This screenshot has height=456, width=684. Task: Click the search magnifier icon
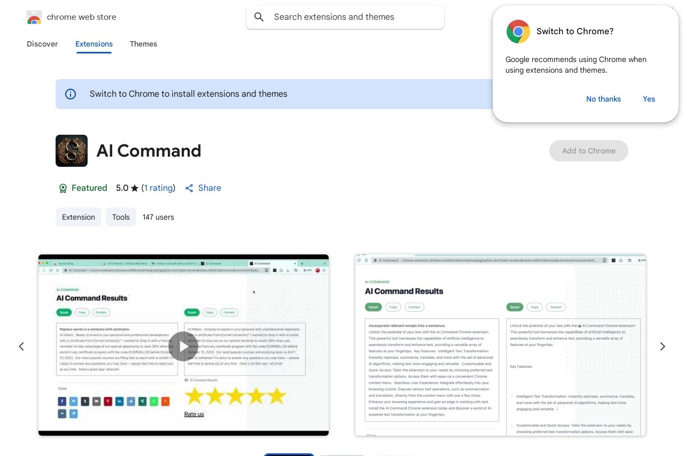click(x=259, y=17)
